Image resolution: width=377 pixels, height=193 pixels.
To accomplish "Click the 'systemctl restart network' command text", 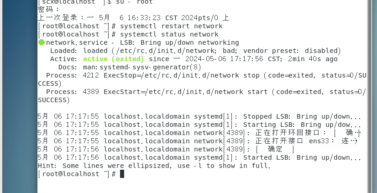I will tap(172, 26).
